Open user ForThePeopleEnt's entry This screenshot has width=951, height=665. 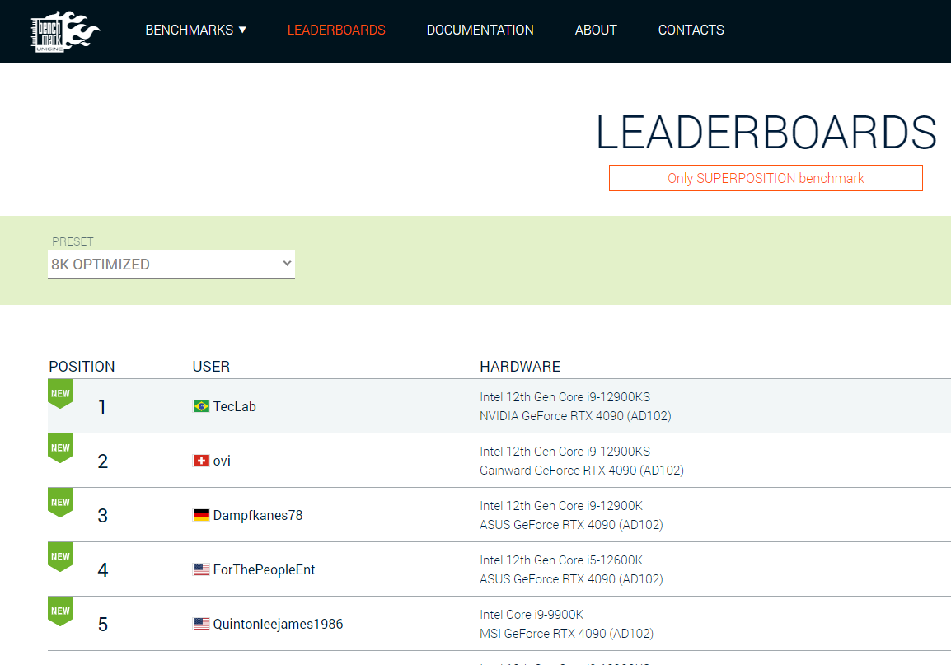(264, 569)
